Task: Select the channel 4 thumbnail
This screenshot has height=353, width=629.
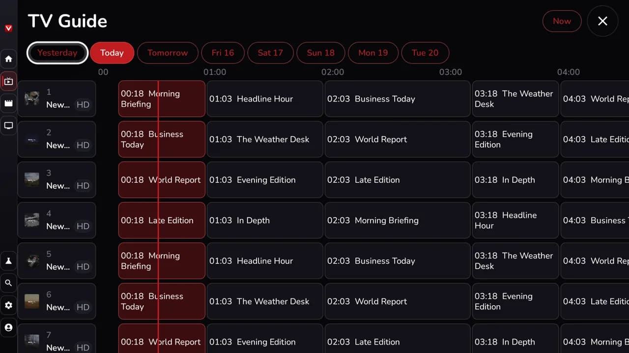Action: (32, 220)
